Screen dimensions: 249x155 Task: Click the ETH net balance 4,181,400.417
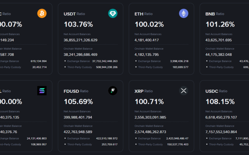click(151, 40)
